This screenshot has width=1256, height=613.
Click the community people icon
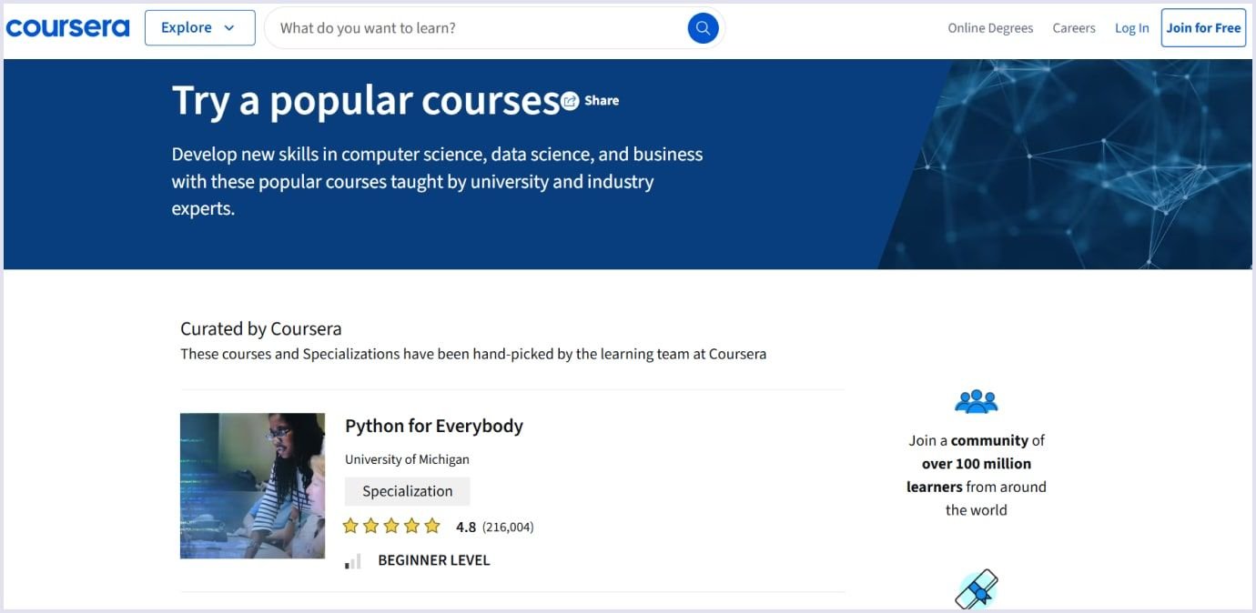click(976, 401)
